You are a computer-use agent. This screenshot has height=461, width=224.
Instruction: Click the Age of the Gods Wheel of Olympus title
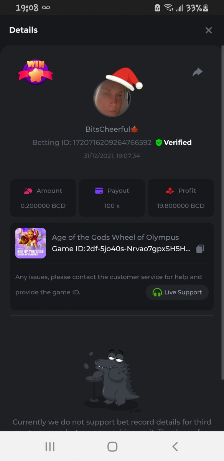(x=115, y=237)
